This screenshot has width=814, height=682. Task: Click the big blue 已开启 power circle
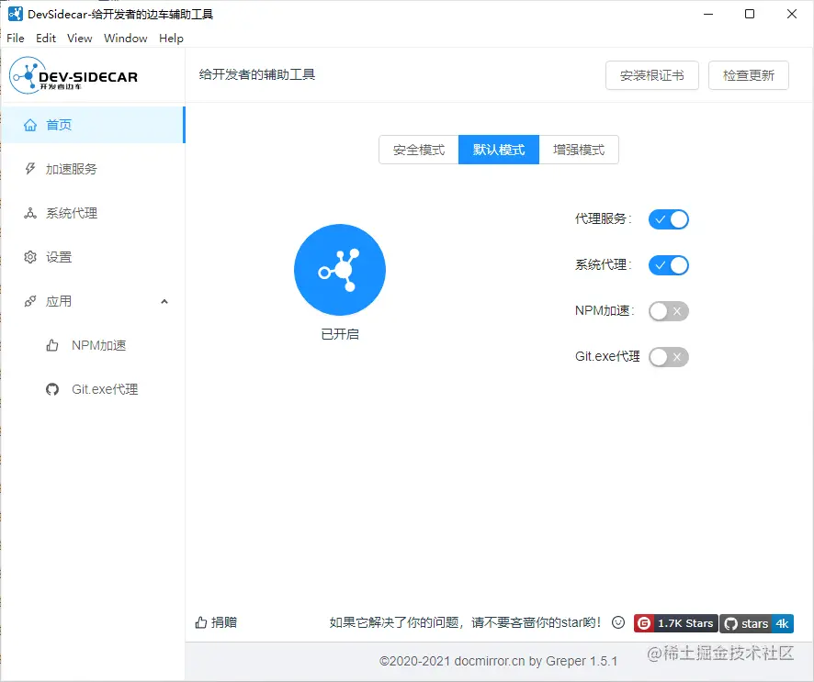point(340,270)
